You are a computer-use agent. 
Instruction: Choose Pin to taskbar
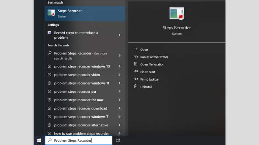(150, 79)
